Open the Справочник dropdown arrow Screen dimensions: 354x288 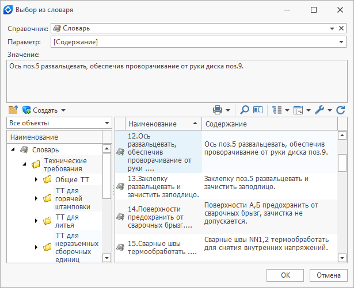click(x=341, y=28)
